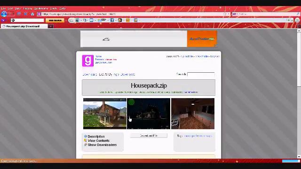Click the garrysmod.com link under Home
The width and height of the screenshot is (301, 169).
pos(103,62)
